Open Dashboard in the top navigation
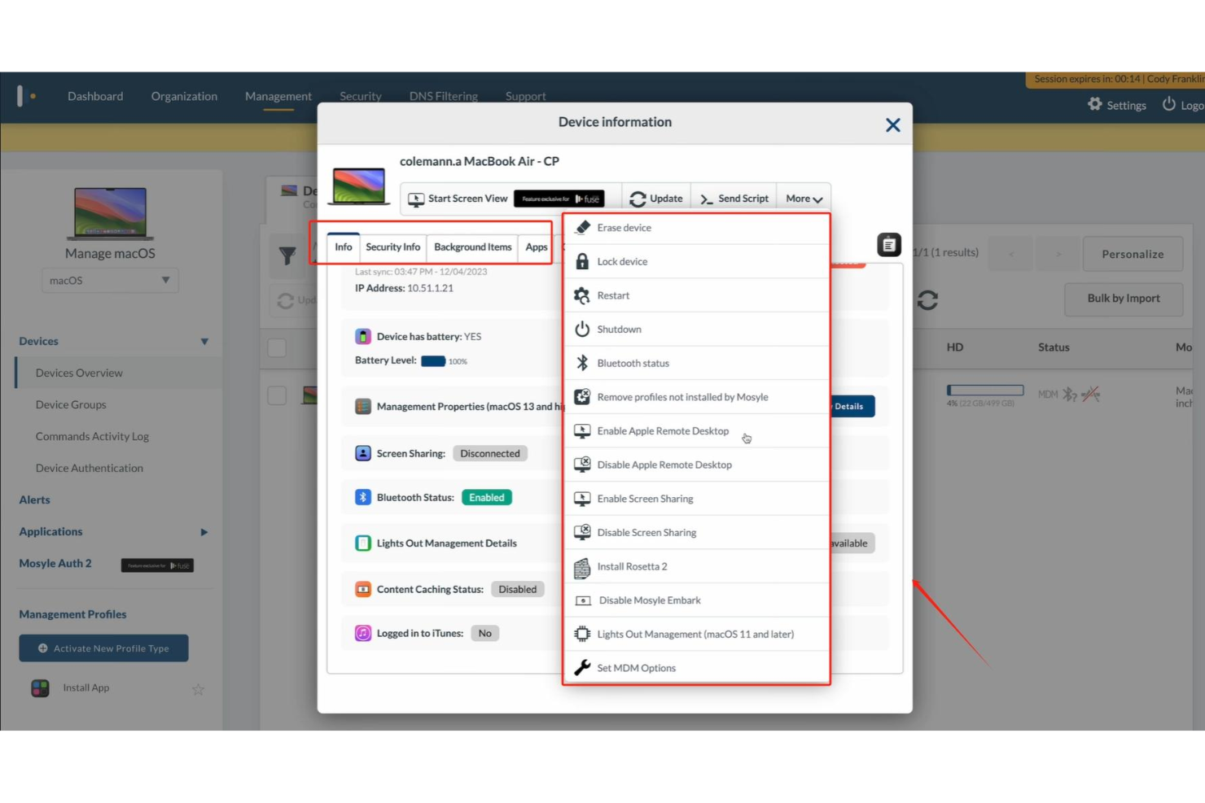 pyautogui.click(x=95, y=96)
